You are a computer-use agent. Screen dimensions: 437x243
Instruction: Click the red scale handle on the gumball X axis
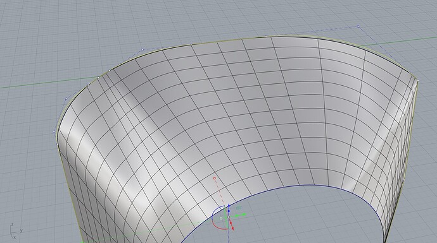coord(231,223)
